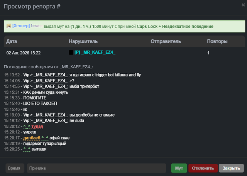Viewport: 247px width, 176px height.
Task: Click the green ^_^ emoticon in the 15:20:25 message
Action: click(x=27, y=149)
